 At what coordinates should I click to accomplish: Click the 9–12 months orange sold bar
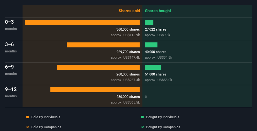[95, 90]
